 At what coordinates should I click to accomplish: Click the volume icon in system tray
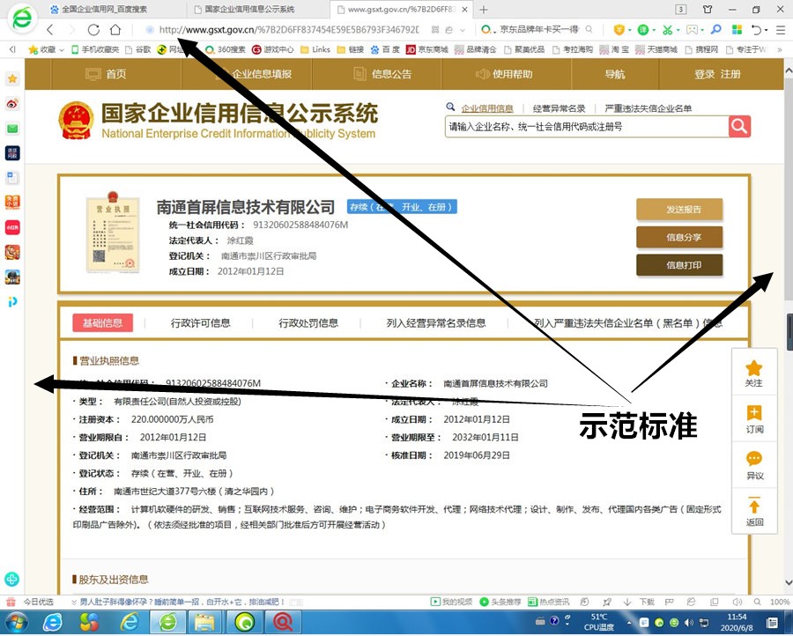coord(688,623)
